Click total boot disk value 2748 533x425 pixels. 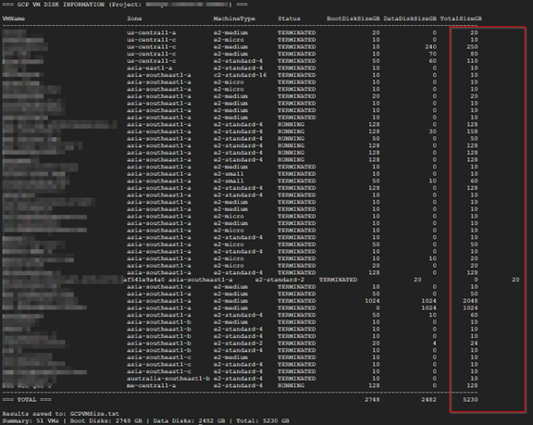tap(372, 399)
